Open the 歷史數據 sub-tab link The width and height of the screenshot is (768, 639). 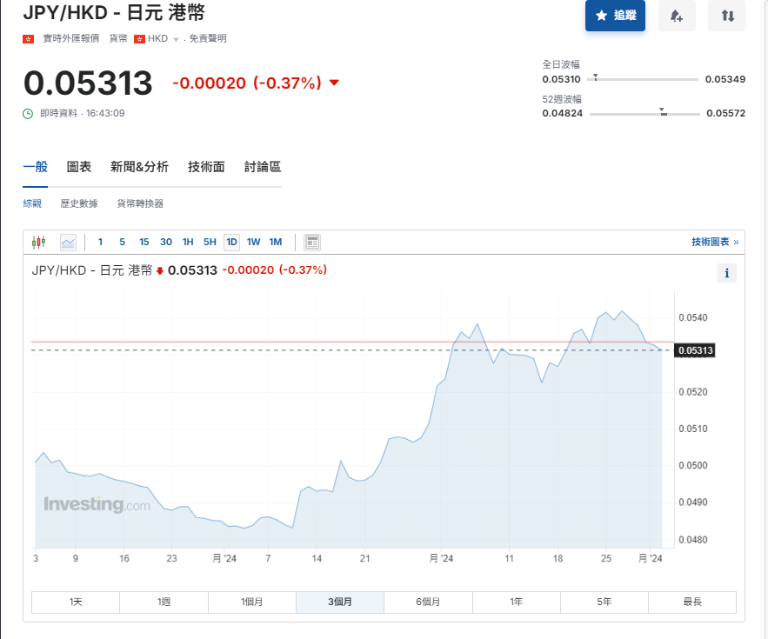(79, 203)
